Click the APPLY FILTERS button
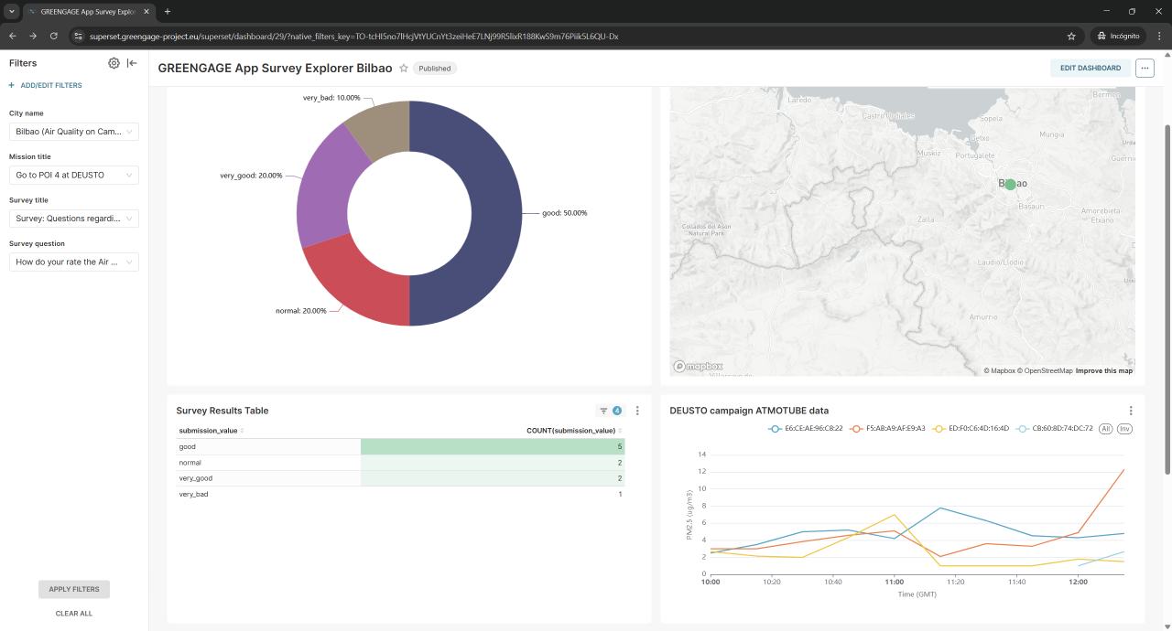 [x=74, y=589]
